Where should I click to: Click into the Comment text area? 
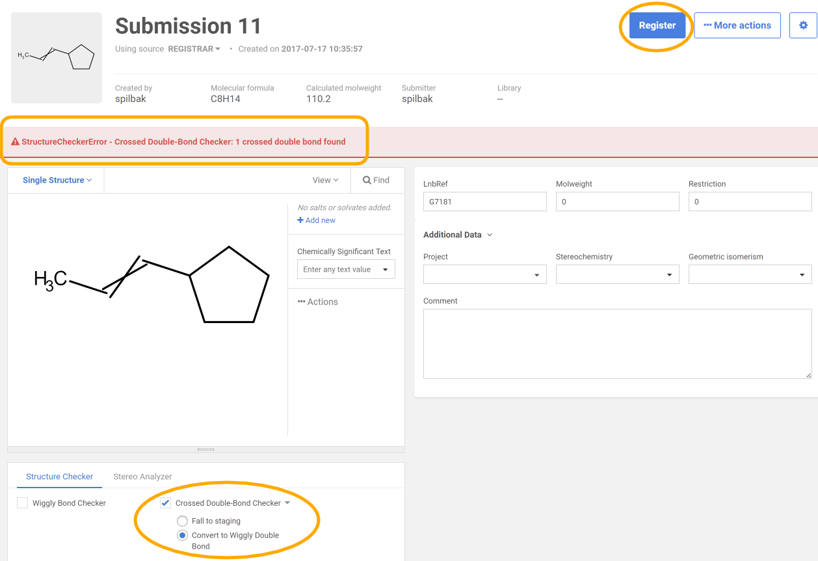coord(617,343)
